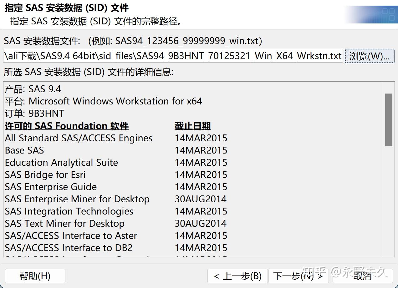Click the 浏览(W) browse button
This screenshot has height=288, width=398.
point(369,56)
